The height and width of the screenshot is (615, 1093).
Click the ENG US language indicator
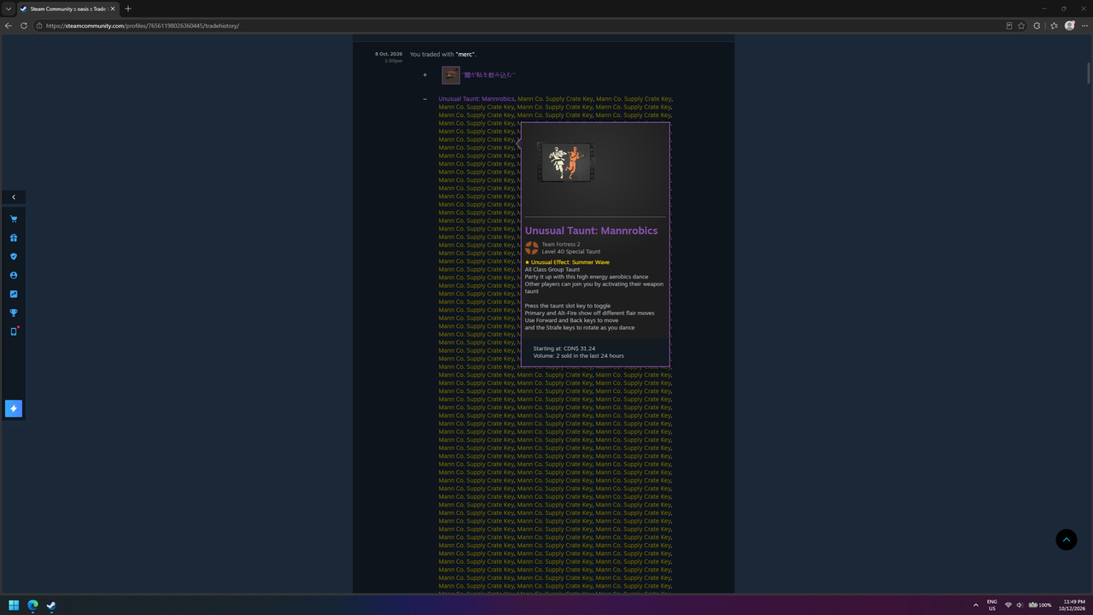click(x=992, y=606)
